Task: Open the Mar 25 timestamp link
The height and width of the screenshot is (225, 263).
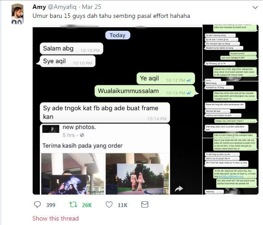Action: pos(92,7)
